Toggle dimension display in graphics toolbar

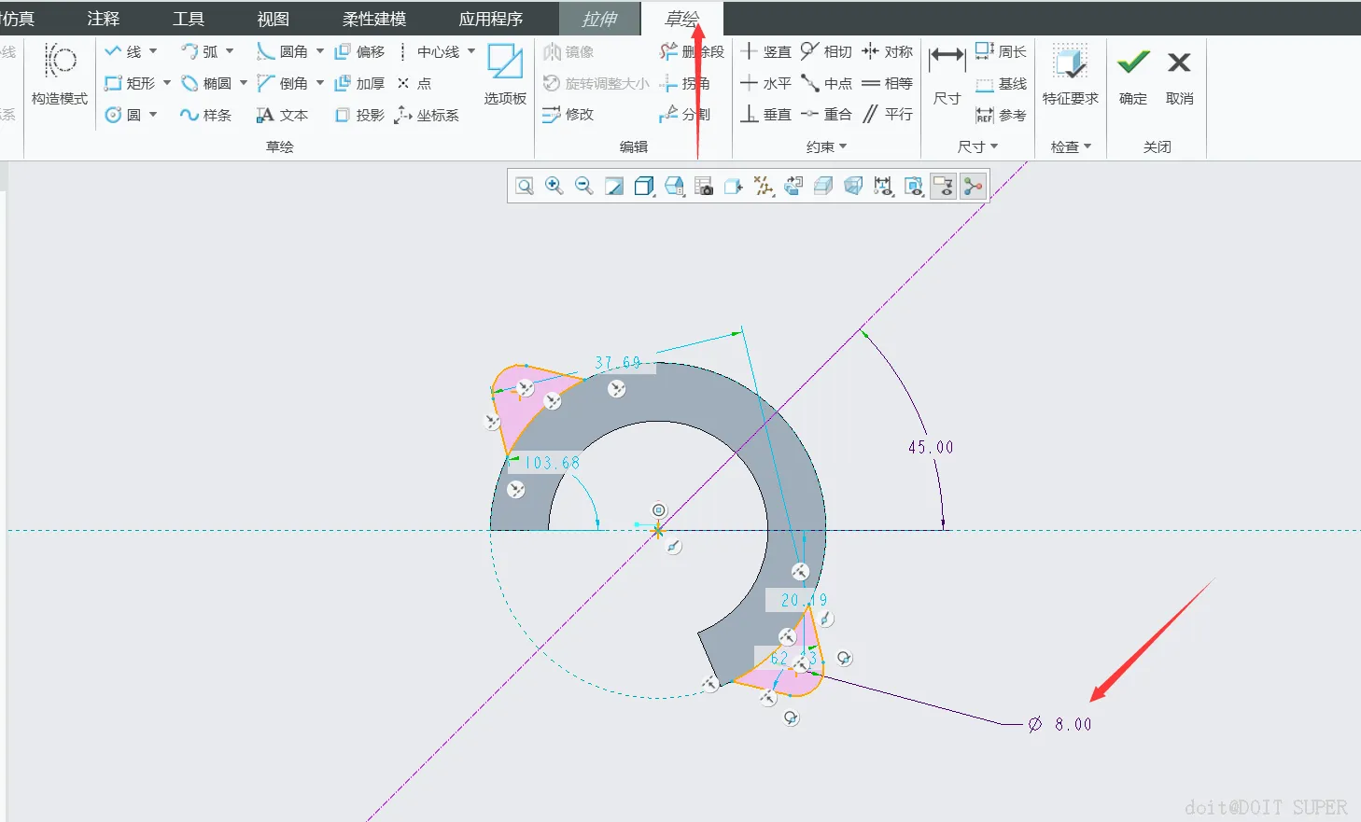(x=883, y=186)
